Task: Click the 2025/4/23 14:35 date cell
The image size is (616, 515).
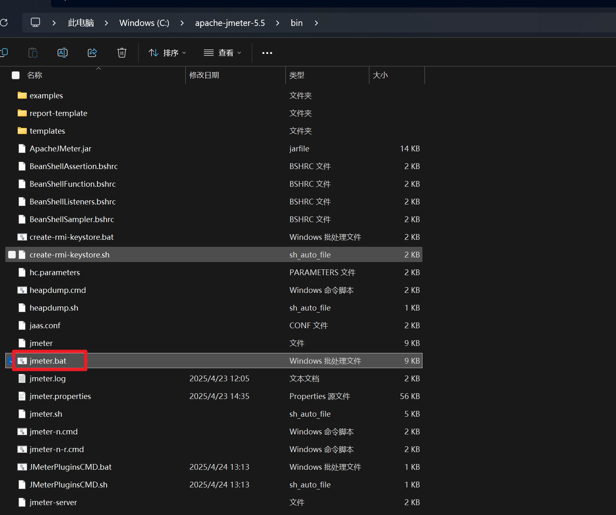Action: pos(219,396)
